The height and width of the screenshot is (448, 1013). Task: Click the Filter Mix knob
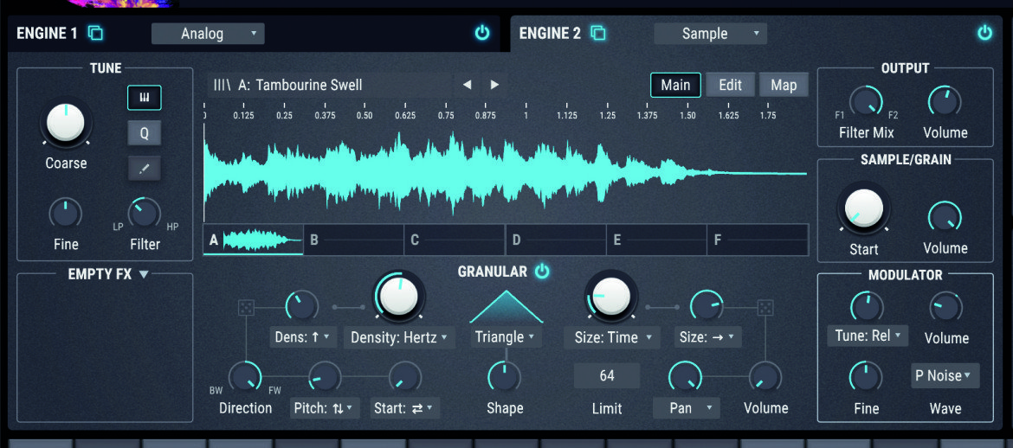867,103
